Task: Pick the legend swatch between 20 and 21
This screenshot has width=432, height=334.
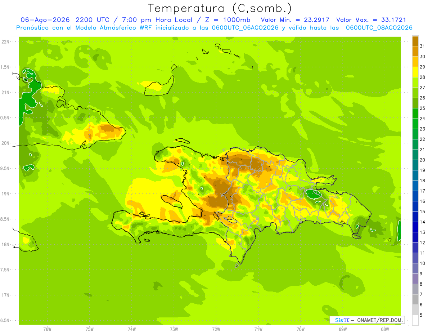Action: pos(415,155)
